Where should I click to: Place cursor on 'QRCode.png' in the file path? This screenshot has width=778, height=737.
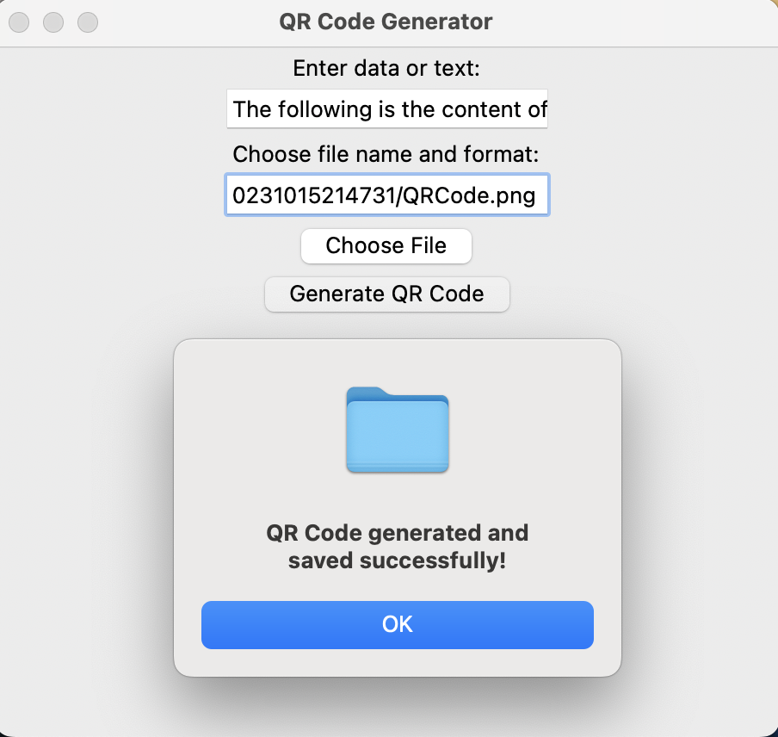pyautogui.click(x=485, y=196)
